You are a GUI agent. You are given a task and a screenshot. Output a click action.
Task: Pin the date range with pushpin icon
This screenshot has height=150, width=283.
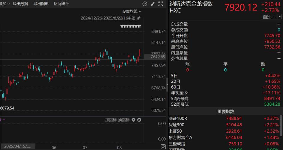(x=139, y=18)
